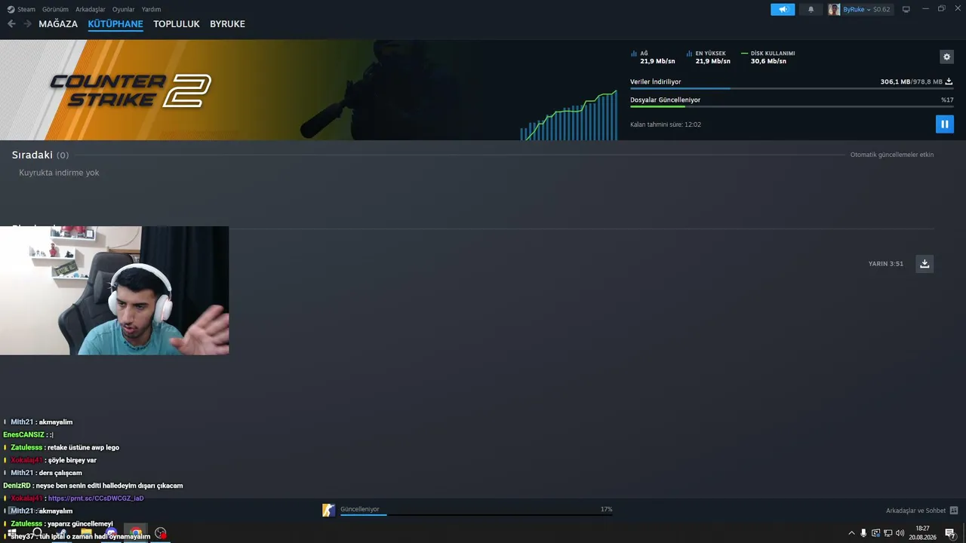
Task: Pause the Counter-Strike 2 download
Action: (x=944, y=124)
